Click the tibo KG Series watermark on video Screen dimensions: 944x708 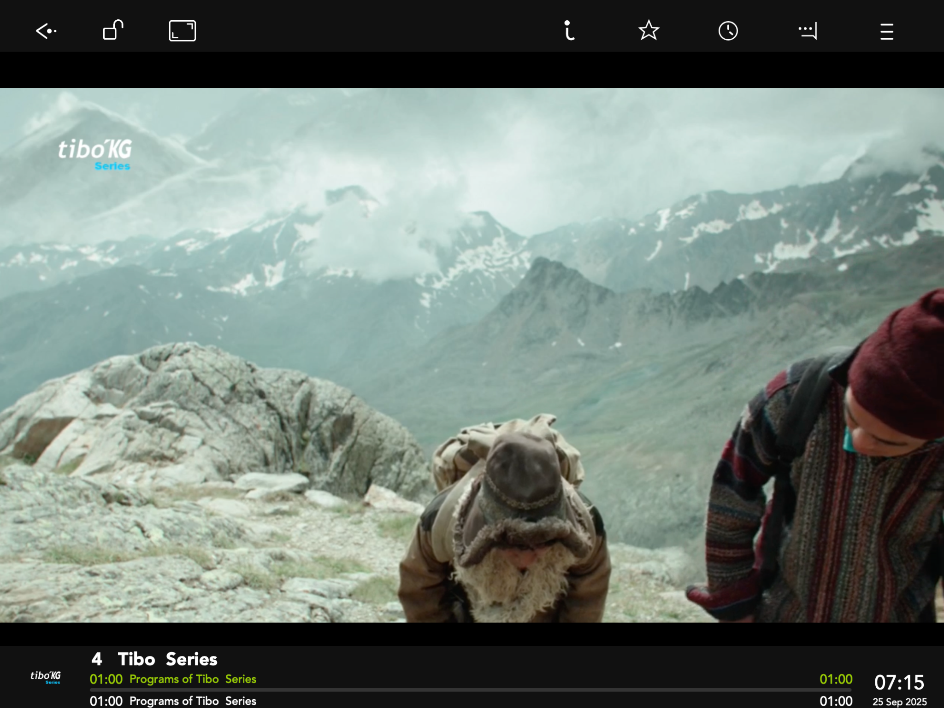tap(95, 154)
